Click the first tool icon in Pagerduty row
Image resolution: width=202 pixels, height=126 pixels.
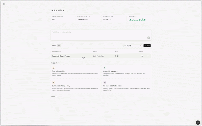tap(115, 56)
